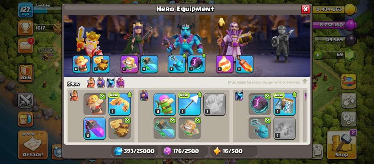Toggle Grand Warden filter in Show row
374x164 pixels.
[x=120, y=83]
